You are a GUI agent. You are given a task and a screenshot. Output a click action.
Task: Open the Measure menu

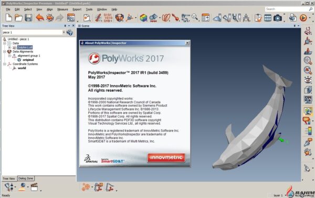[62, 9]
